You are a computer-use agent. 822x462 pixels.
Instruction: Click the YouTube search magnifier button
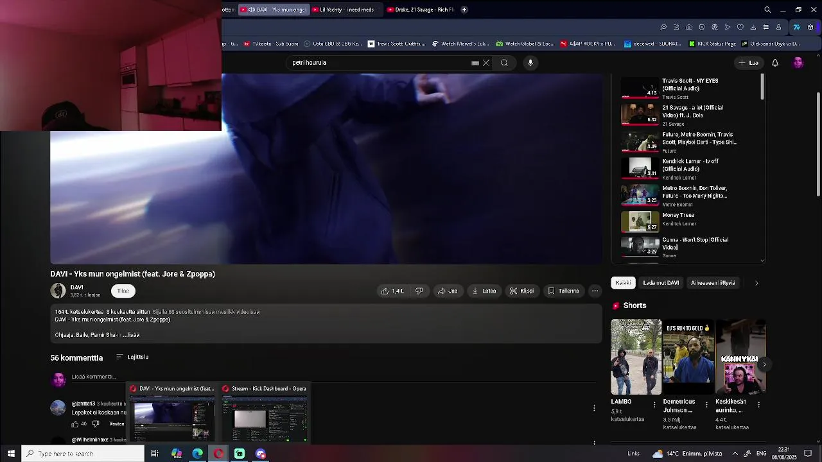click(504, 63)
